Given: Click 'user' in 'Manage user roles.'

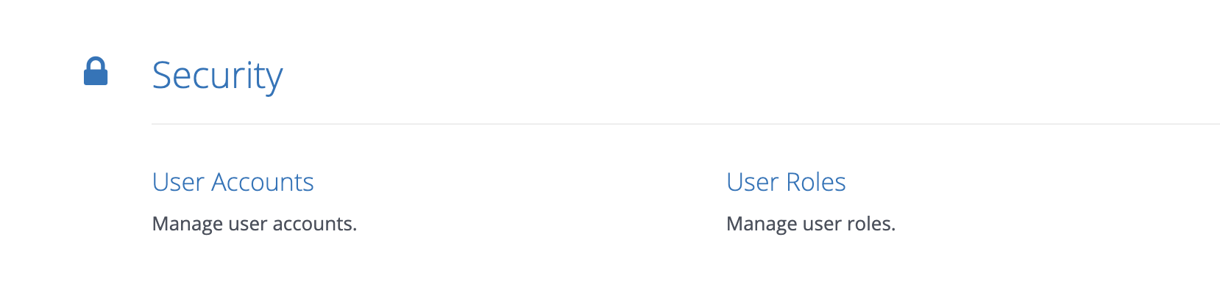Looking at the screenshot, I should 822,224.
